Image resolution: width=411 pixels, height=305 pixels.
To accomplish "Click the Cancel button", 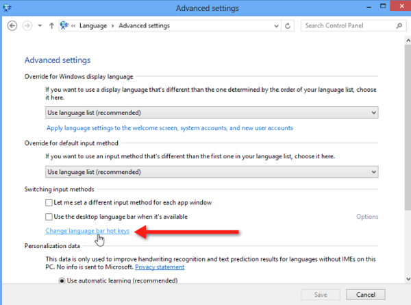I will [x=366, y=295].
